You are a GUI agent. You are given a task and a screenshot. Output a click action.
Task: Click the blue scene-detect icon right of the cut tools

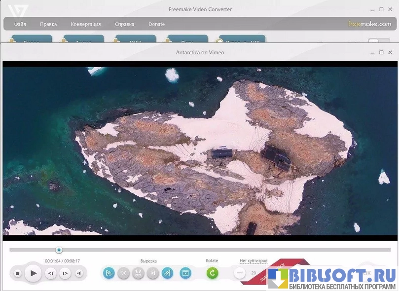(185, 273)
